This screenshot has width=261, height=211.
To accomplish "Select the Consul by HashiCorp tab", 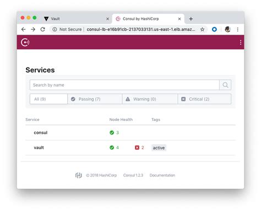I will point(148,19).
